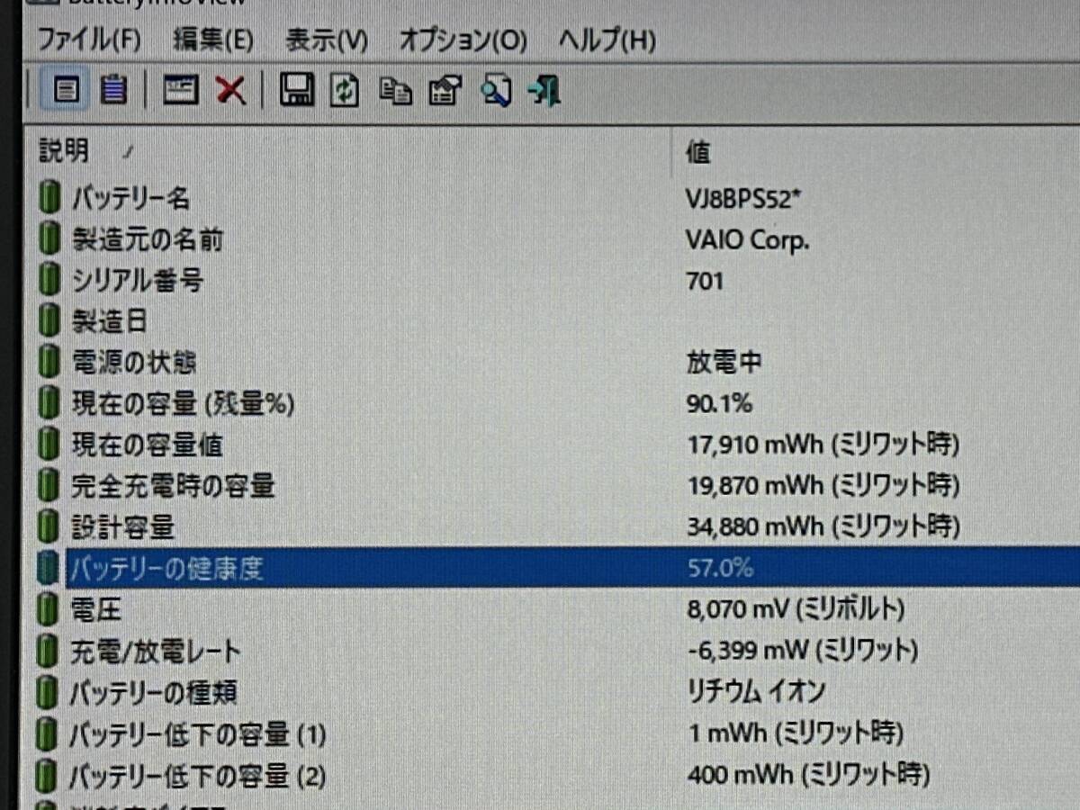Viewport: 1080px width, 810px height.
Task: Click the 19,870 mWh value
Action: click(x=822, y=486)
